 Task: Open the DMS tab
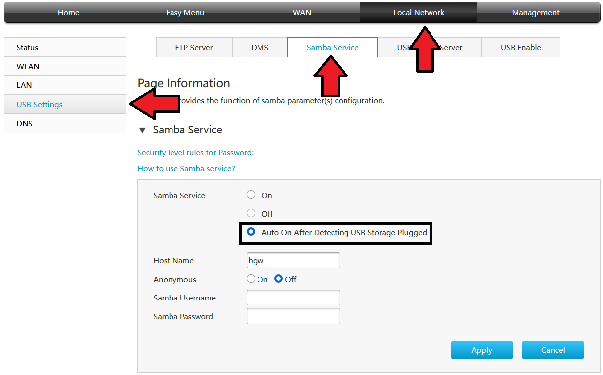pyautogui.click(x=259, y=47)
